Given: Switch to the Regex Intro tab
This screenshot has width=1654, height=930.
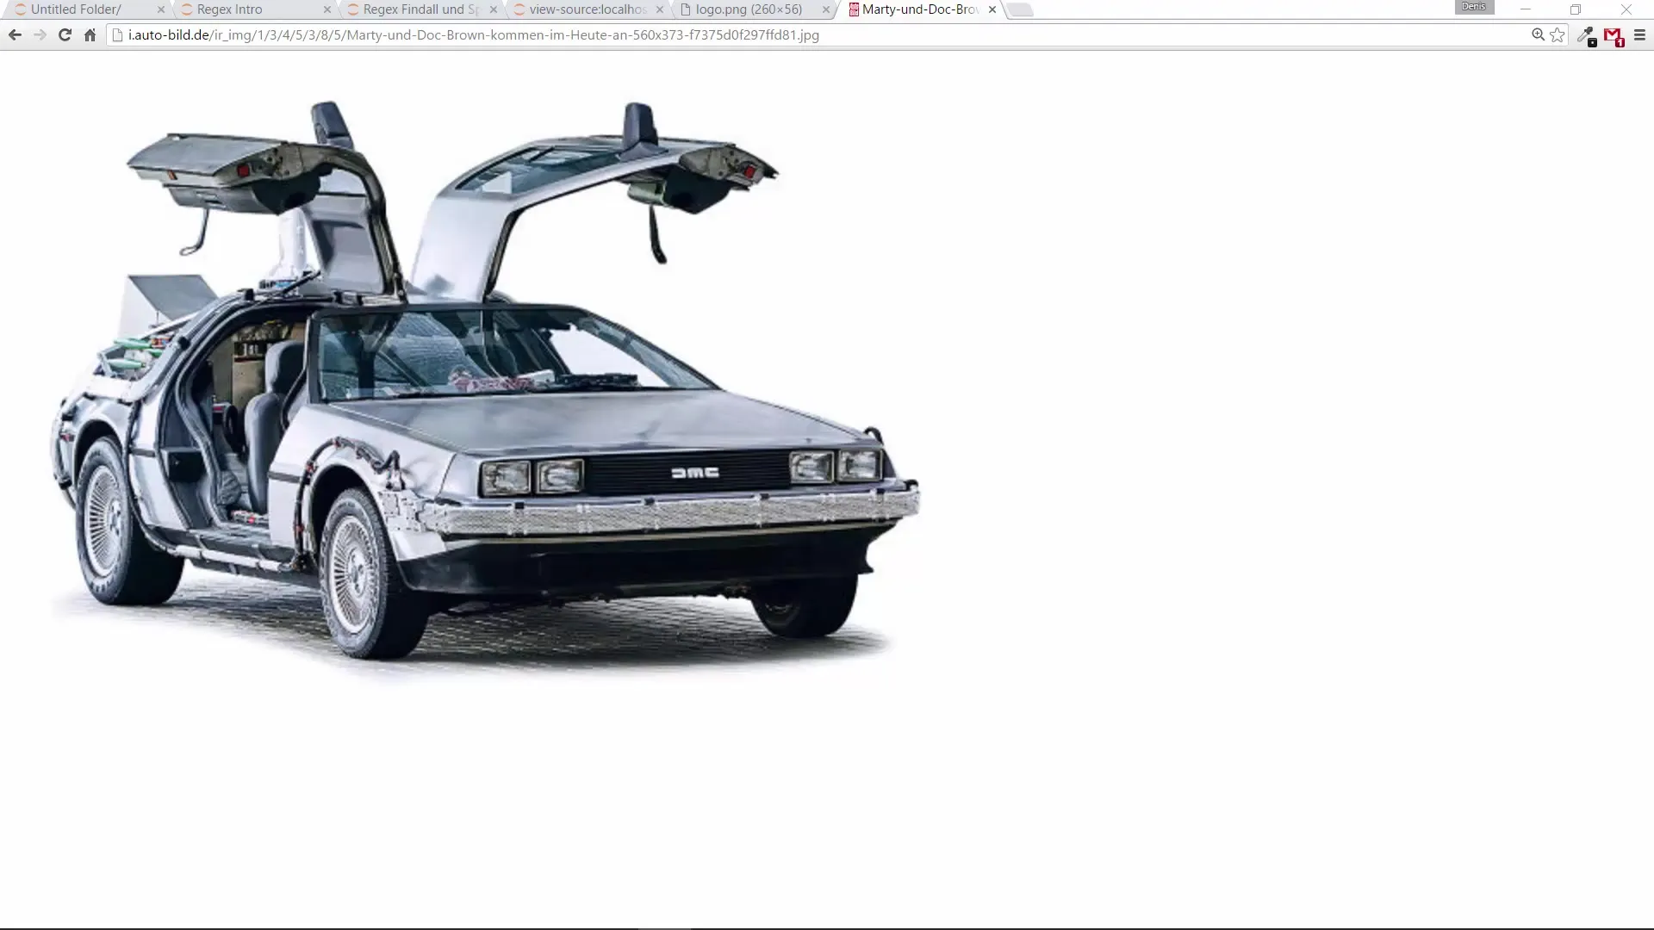Looking at the screenshot, I should coord(254,9).
